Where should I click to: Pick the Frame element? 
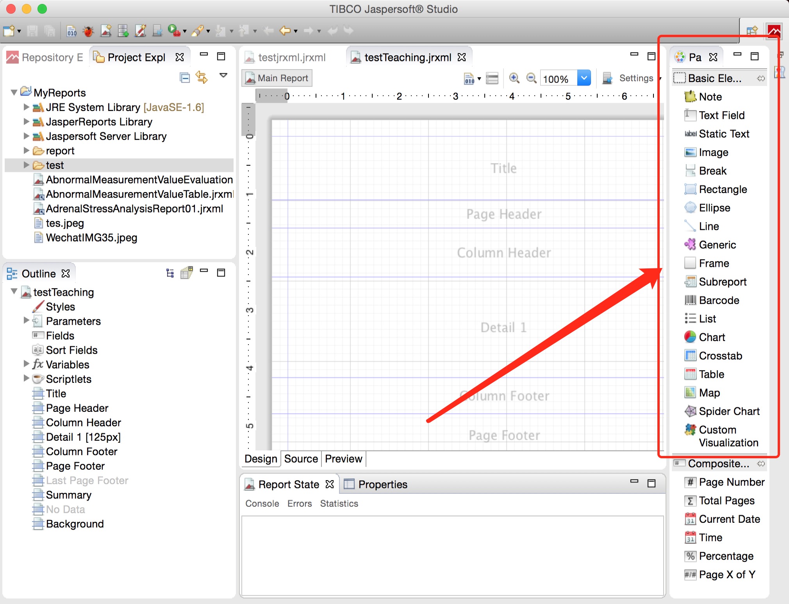(x=707, y=263)
